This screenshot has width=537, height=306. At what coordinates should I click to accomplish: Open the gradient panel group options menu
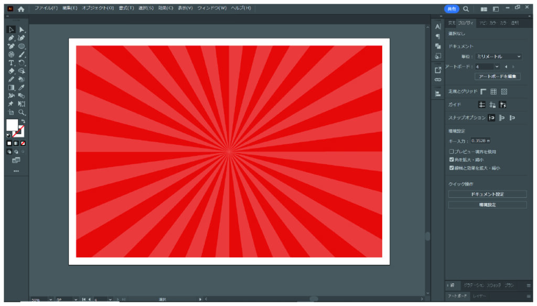click(x=529, y=286)
